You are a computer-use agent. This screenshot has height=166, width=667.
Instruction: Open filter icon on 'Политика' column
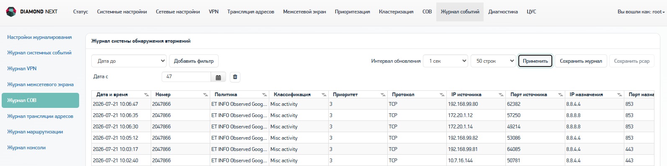coord(264,94)
